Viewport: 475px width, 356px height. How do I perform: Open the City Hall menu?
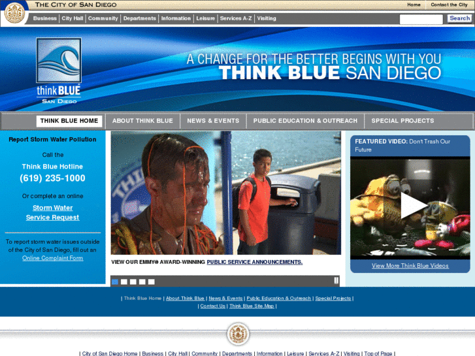pyautogui.click(x=73, y=18)
